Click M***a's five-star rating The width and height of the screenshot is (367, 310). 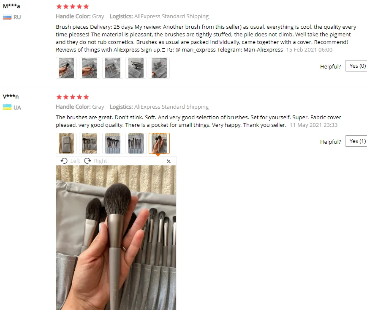pos(73,7)
